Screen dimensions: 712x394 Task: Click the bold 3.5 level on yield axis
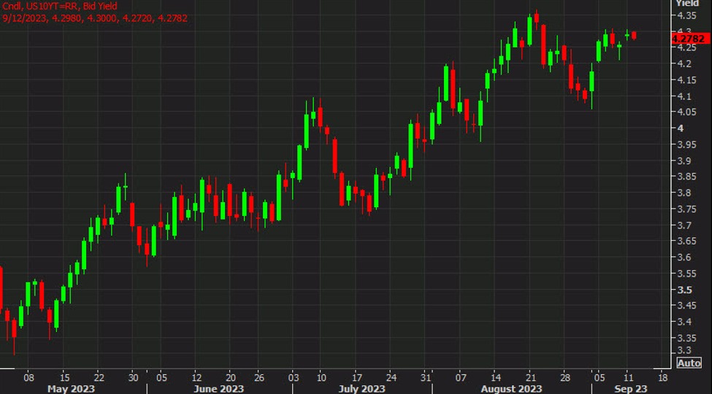point(684,290)
